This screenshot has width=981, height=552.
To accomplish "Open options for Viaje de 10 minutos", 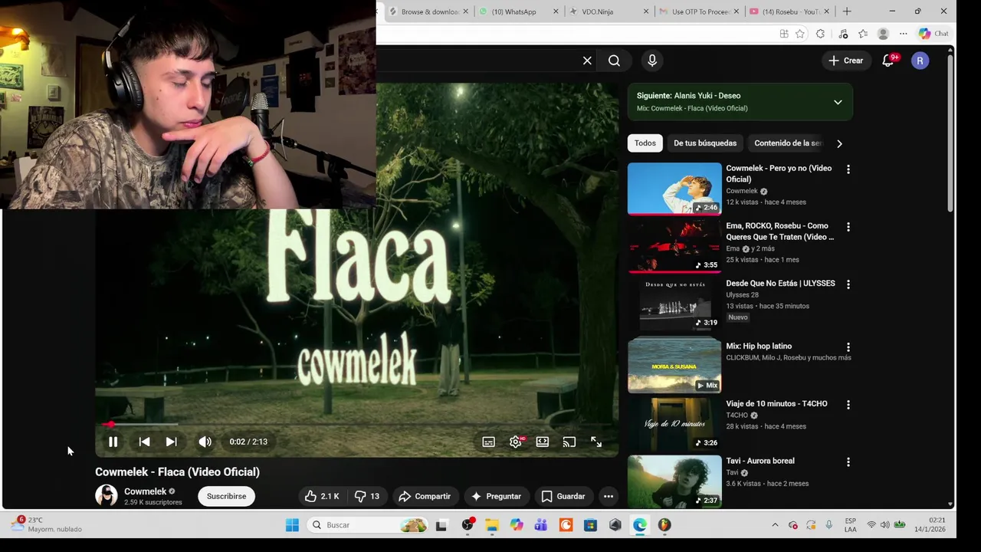I will point(848,405).
